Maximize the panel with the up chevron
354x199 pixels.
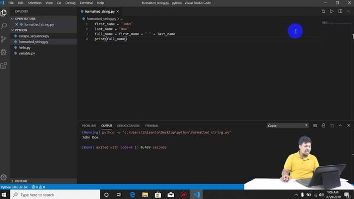coord(340,125)
